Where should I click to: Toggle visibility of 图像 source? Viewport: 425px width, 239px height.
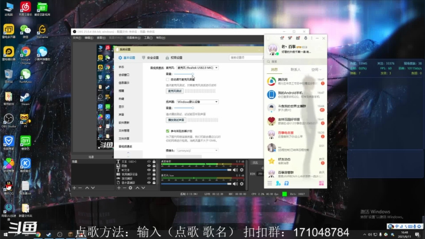pos(149,166)
